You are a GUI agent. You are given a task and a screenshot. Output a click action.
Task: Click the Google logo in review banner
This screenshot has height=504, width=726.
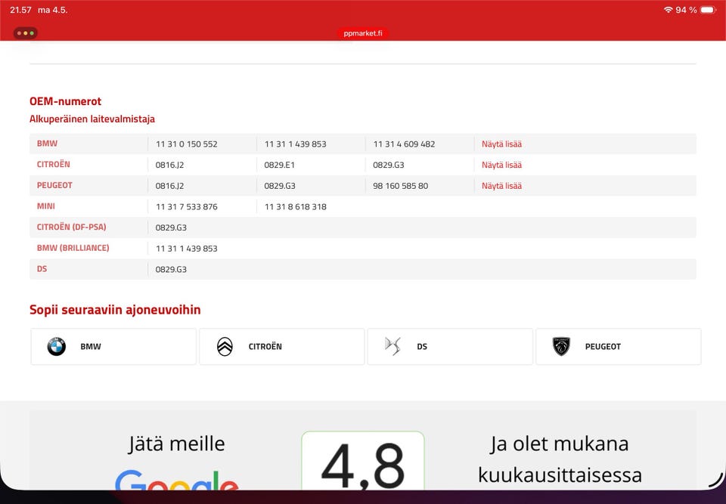pyautogui.click(x=176, y=480)
